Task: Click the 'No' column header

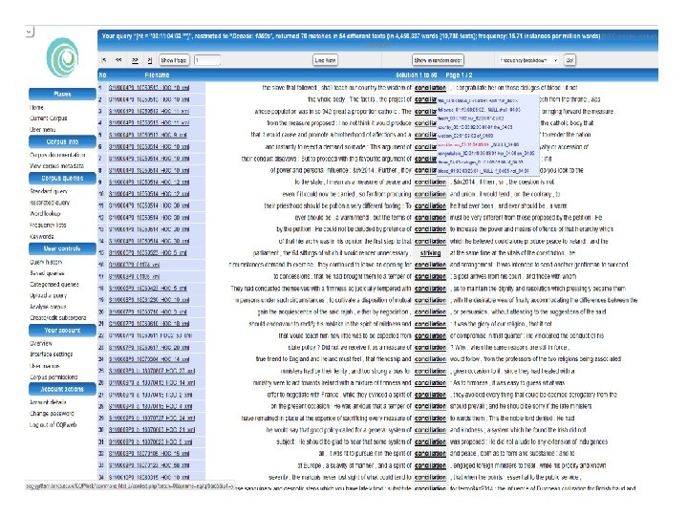Action: [x=102, y=75]
